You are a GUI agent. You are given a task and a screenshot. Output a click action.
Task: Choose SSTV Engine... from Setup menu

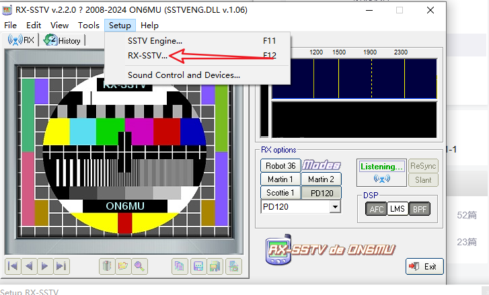(197, 41)
